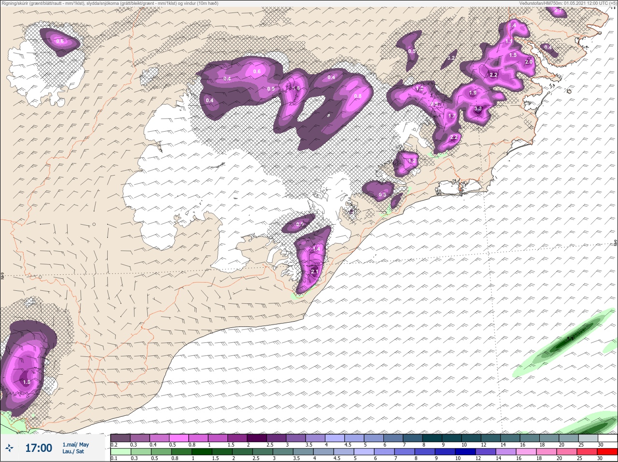Click the dark blue bottom legend swatch labeled 10
The image size is (618, 462).
[x=465, y=451]
